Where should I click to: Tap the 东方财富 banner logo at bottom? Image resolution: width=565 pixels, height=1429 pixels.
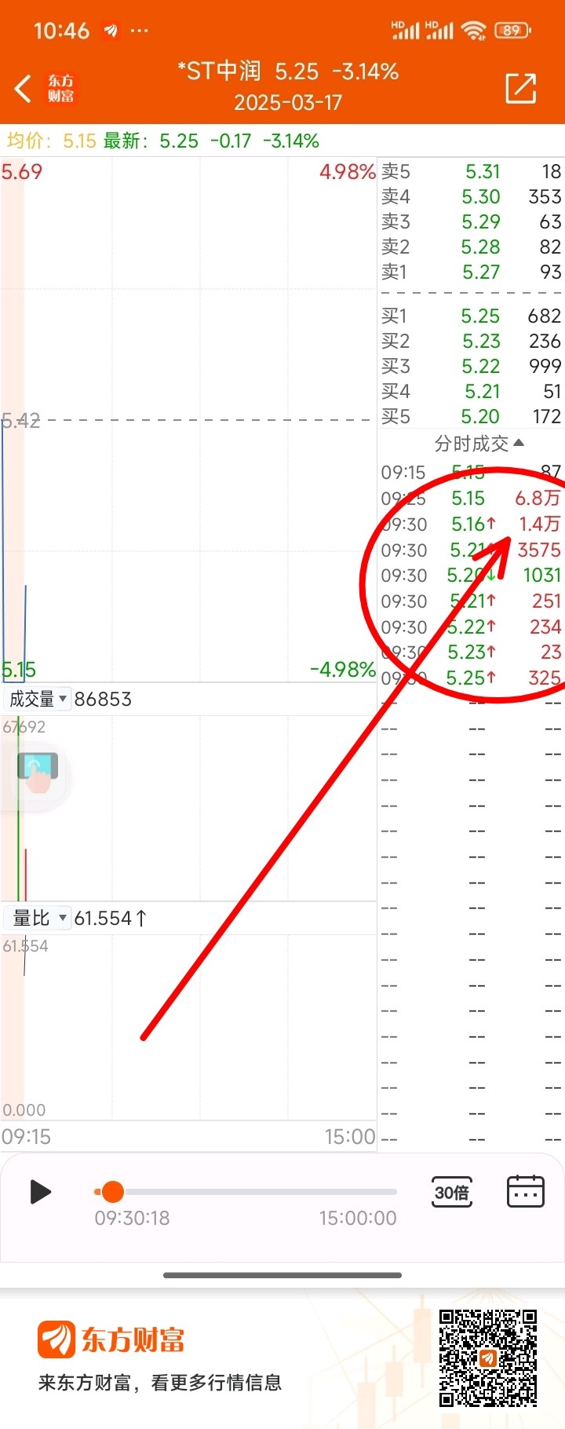pos(111,1339)
